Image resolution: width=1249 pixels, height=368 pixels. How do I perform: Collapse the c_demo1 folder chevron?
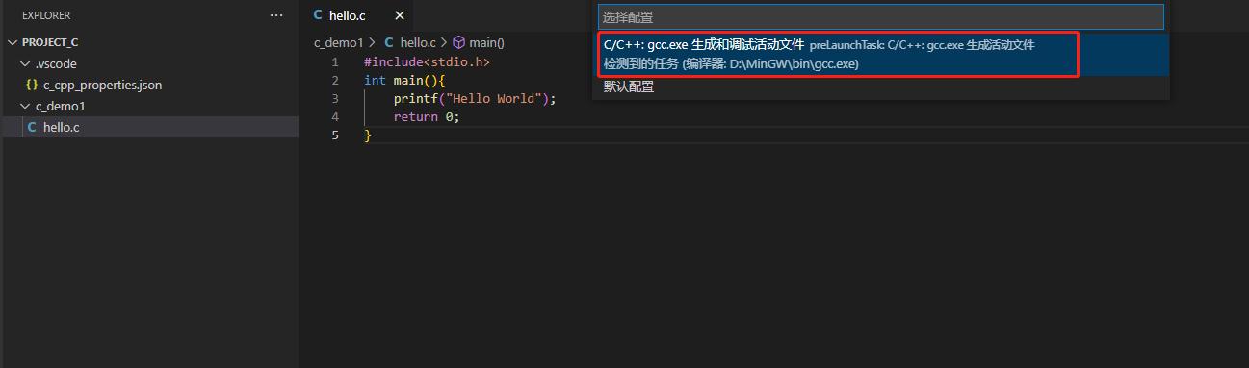[x=26, y=106]
